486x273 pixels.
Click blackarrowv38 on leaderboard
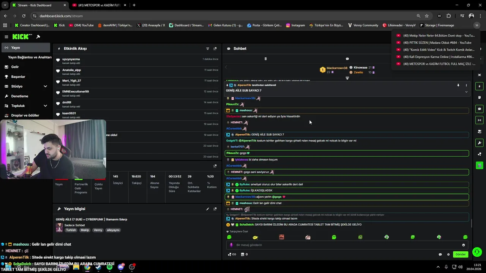(x=337, y=68)
